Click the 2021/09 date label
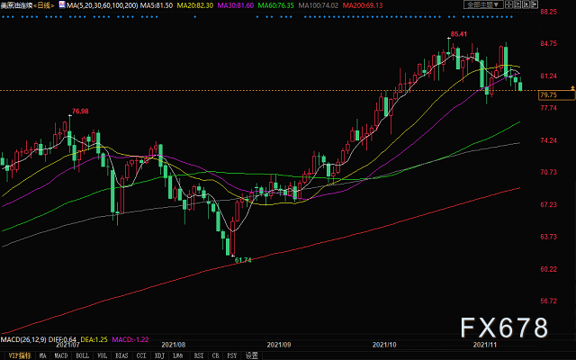This screenshot has width=576, height=360. pyautogui.click(x=279, y=346)
